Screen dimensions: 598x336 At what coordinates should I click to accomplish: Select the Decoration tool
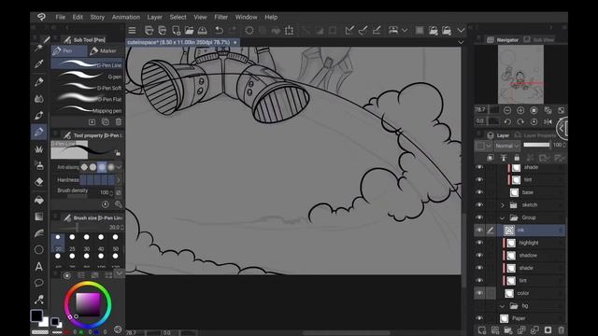pos(39,149)
